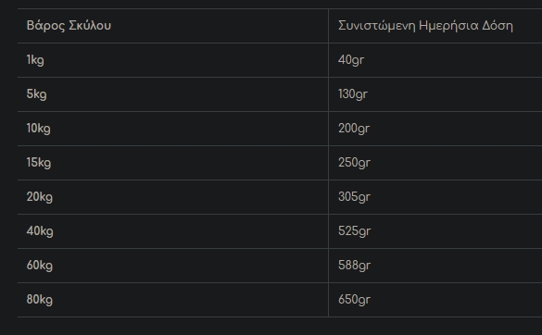Select the 40kg weight cell
The height and width of the screenshot is (335, 542).
[173, 231]
